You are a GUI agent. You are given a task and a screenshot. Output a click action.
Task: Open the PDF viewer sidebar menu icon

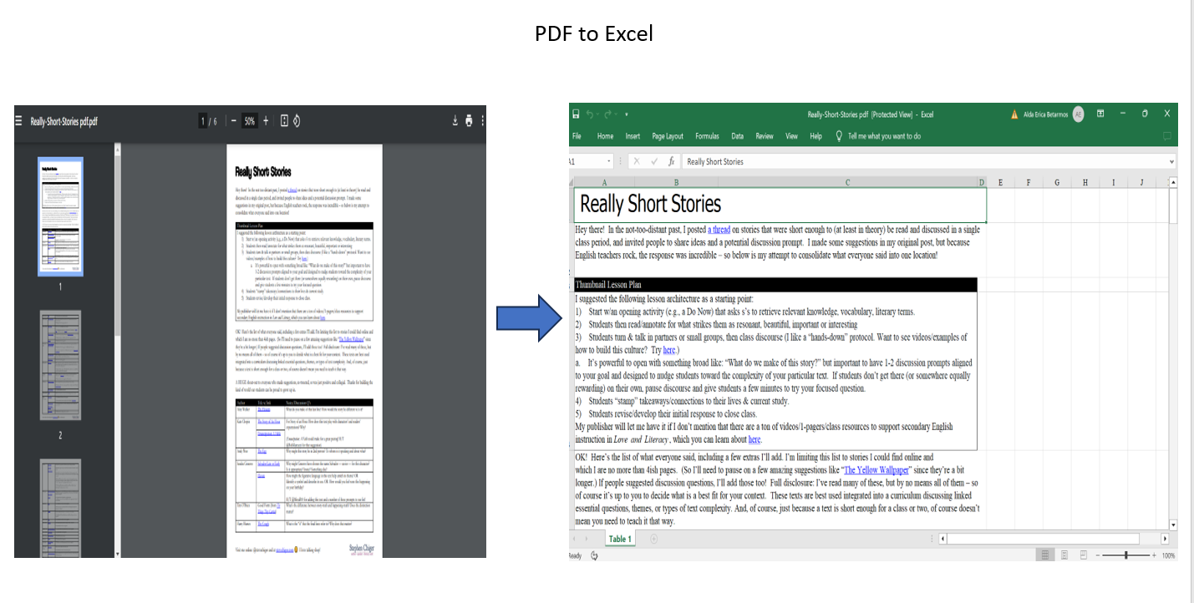18,121
